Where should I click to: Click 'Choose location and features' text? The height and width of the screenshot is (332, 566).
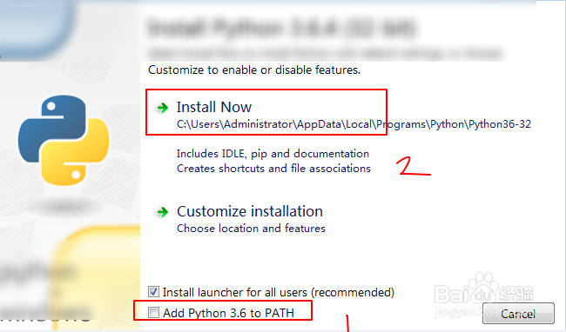251,229
